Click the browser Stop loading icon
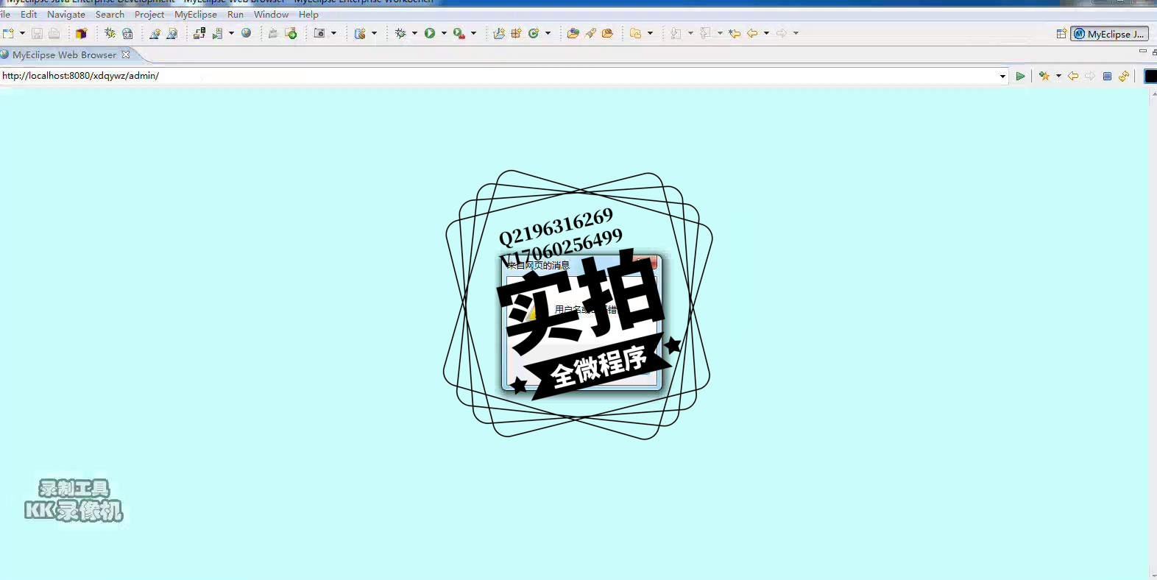This screenshot has width=1157, height=580. 1107,76
